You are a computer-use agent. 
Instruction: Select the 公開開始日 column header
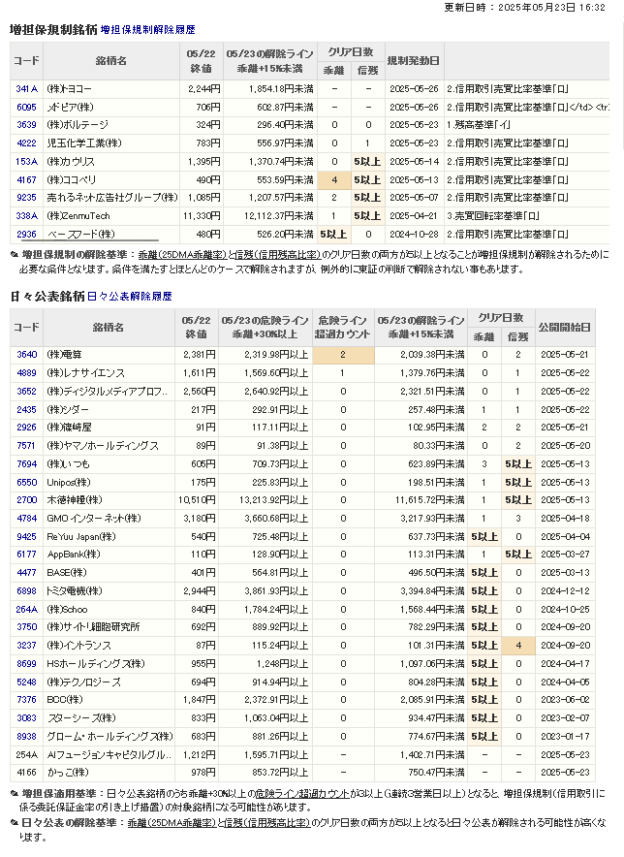click(x=565, y=328)
